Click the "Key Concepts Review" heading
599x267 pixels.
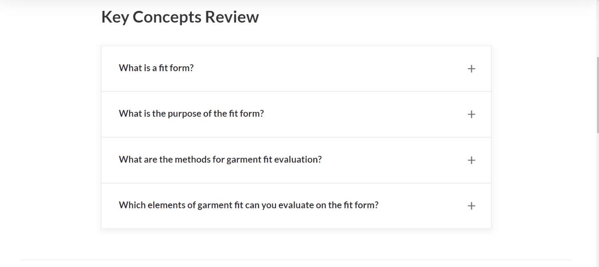coord(180,17)
